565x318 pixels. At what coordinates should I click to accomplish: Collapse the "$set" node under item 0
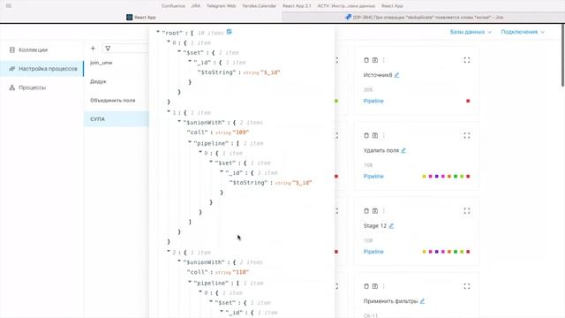(x=179, y=52)
